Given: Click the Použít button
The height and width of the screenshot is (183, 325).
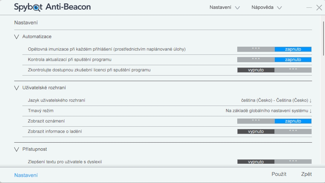Looking at the screenshot, I should pyautogui.click(x=279, y=174).
